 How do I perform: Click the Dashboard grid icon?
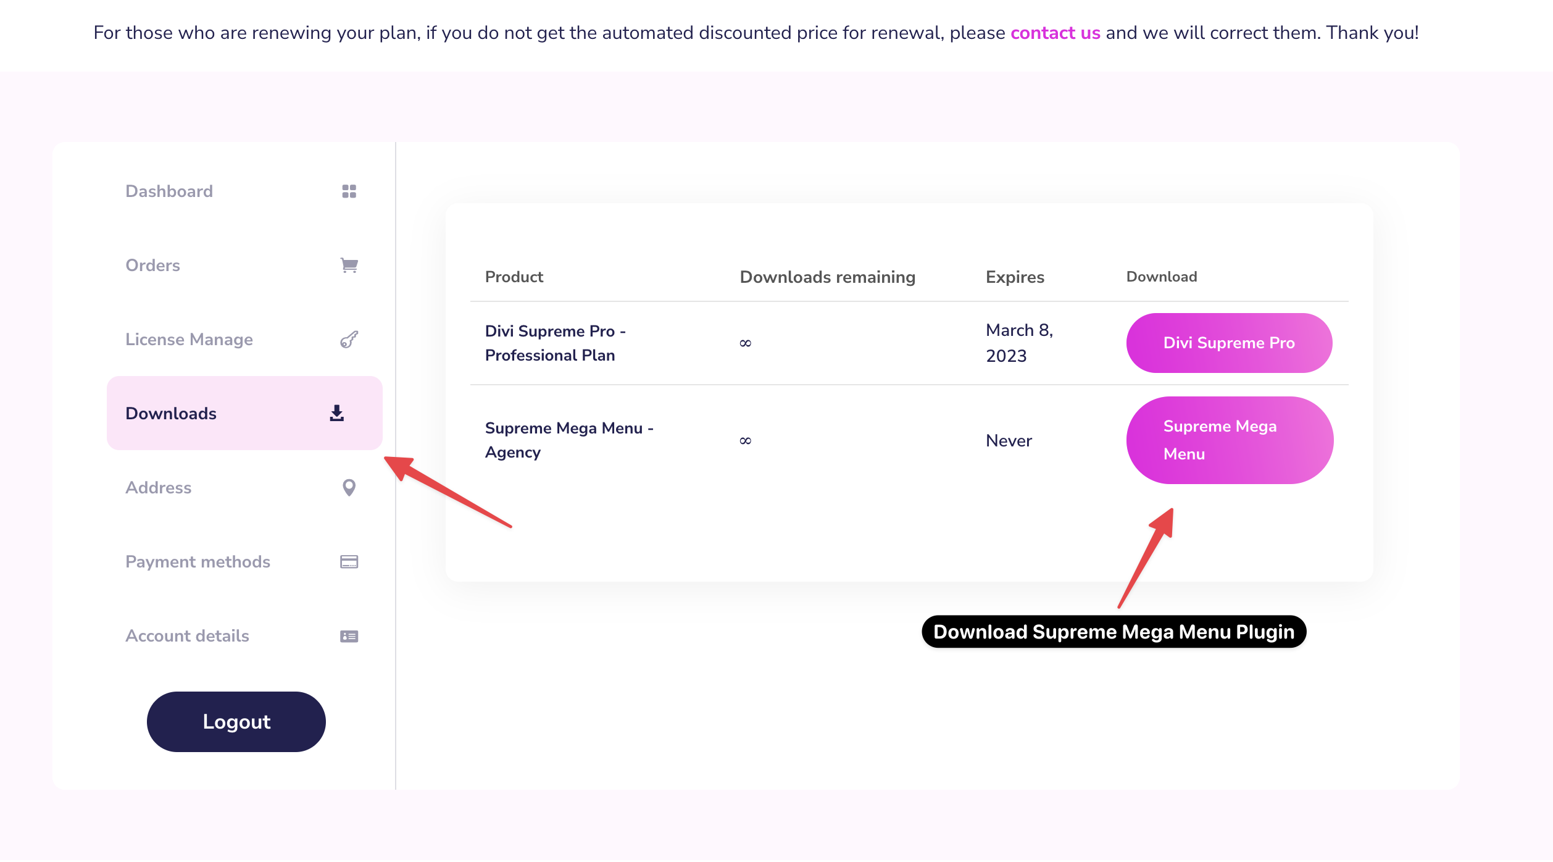coord(349,191)
